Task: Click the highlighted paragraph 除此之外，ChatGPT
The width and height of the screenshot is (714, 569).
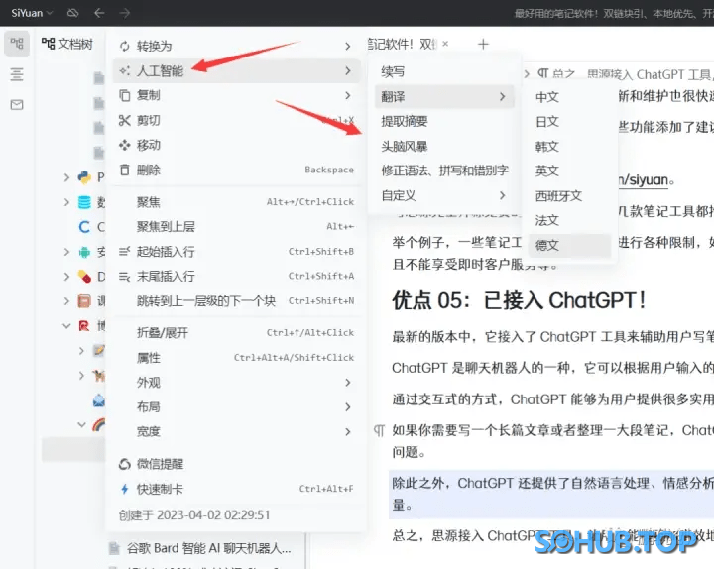Action: click(x=551, y=494)
